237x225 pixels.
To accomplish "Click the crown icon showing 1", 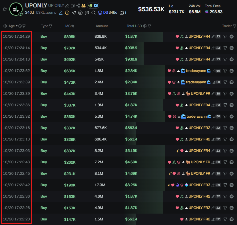I will click(123, 13).
